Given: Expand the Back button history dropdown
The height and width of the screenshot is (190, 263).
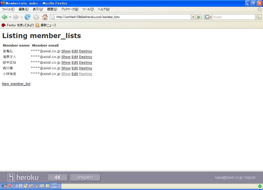Looking at the screenshot, I should pyautogui.click(x=10, y=17).
